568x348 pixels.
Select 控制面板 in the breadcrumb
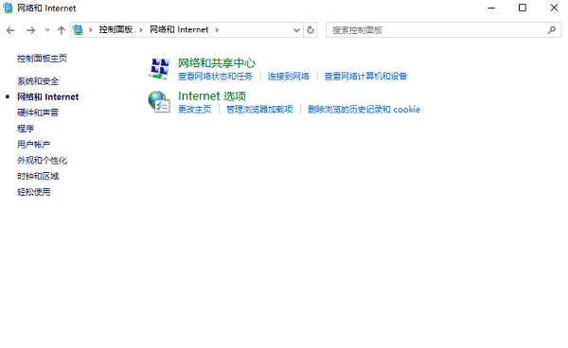pyautogui.click(x=115, y=29)
